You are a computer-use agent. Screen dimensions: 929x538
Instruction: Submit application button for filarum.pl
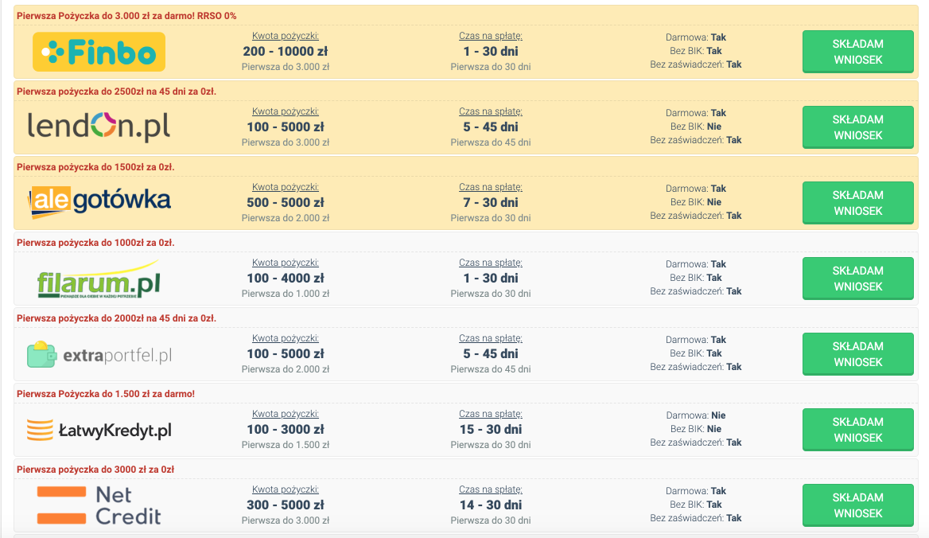[857, 279]
